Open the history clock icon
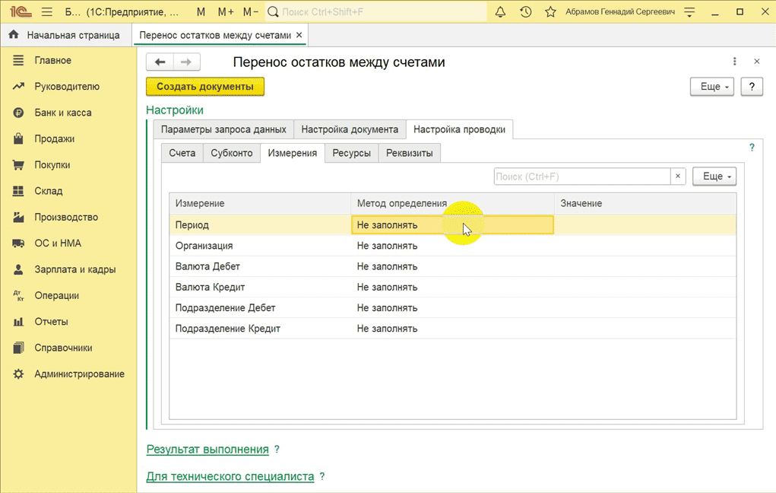This screenshot has height=493, width=776. (x=525, y=12)
